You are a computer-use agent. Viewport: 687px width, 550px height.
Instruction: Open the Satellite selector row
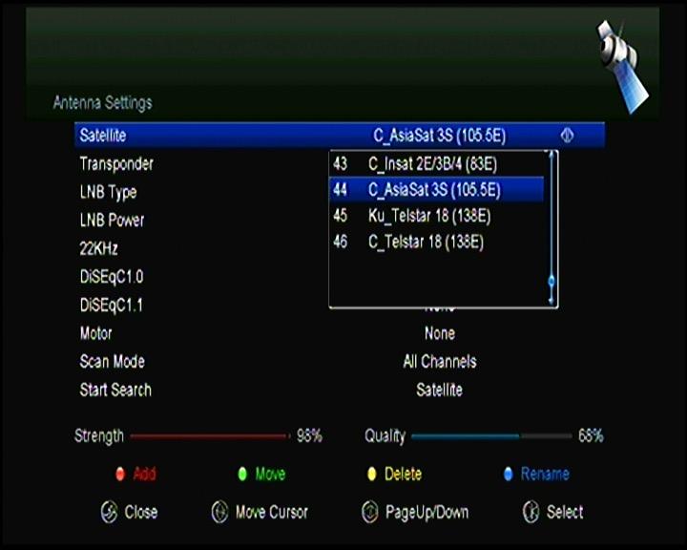[340, 135]
